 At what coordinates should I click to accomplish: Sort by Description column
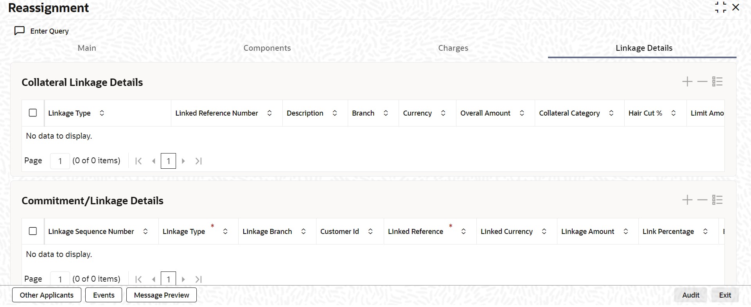(x=335, y=113)
